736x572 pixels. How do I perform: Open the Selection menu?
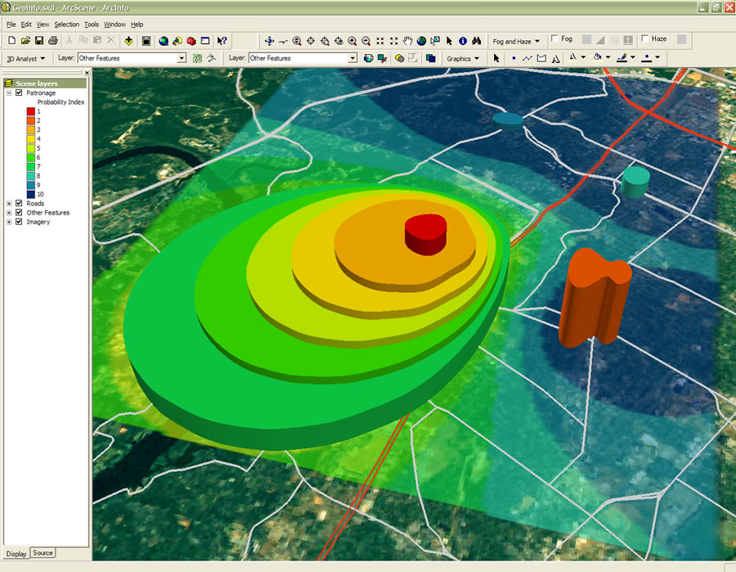click(x=67, y=25)
